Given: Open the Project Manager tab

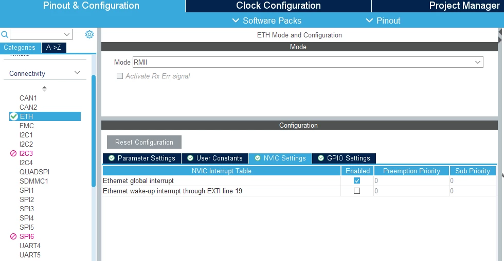Looking at the screenshot, I should tap(464, 6).
